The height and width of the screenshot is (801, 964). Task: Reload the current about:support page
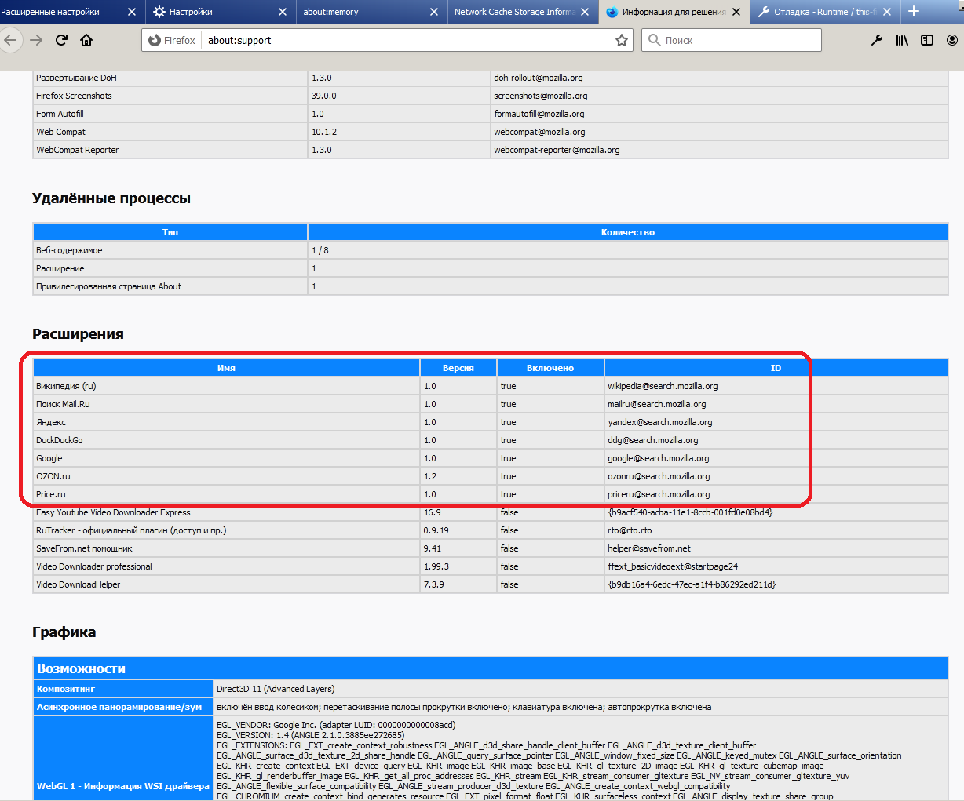[61, 40]
